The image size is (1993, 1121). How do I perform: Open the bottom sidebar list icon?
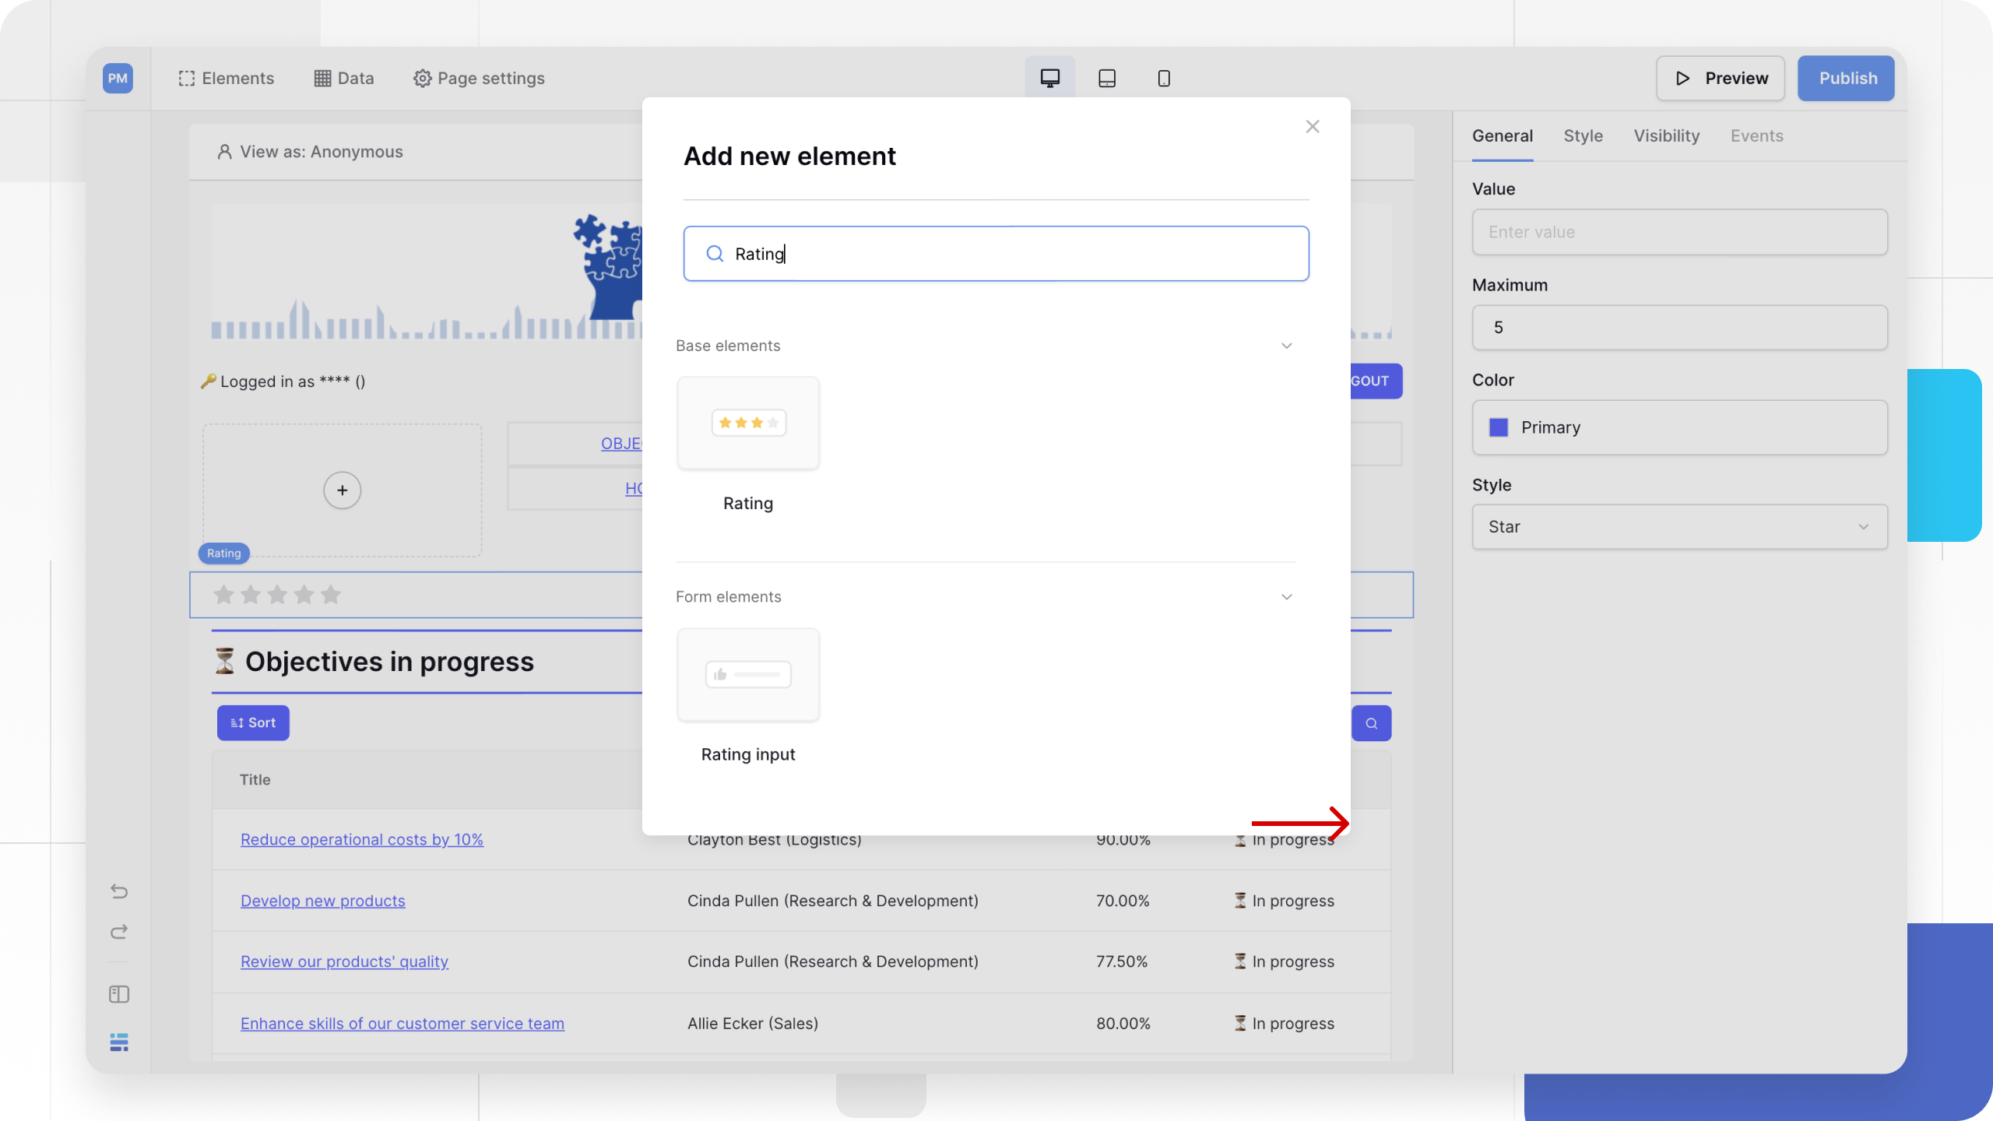coord(119,1042)
